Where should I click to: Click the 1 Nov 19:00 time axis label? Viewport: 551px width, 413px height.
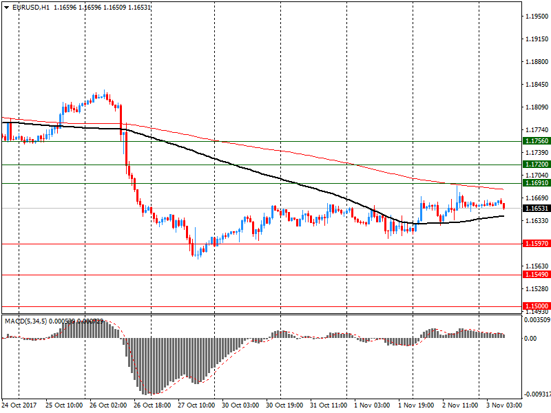(416, 405)
